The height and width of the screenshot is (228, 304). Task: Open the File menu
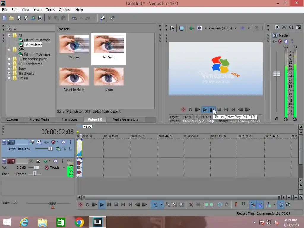(5, 10)
